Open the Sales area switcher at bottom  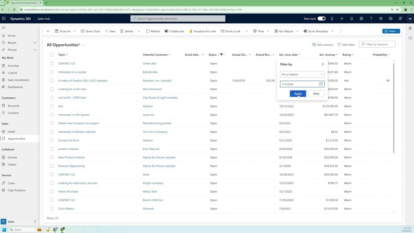point(19,222)
